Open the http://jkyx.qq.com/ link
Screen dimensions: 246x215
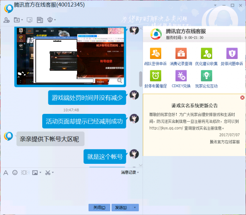pyautogui.click(x=166, y=128)
